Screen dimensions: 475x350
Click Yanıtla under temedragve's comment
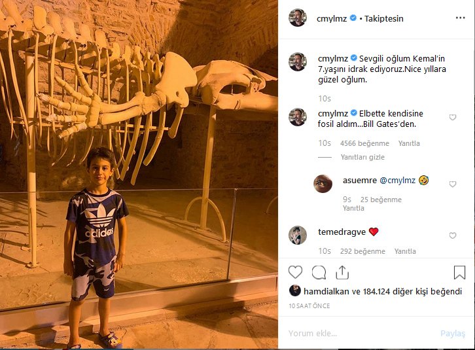pyautogui.click(x=405, y=251)
